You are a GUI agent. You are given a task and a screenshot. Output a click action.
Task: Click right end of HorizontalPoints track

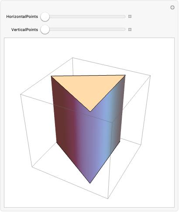124,17
